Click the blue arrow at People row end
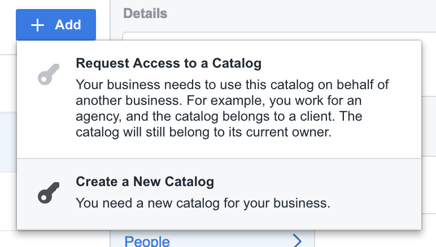Image resolution: width=436 pixels, height=247 pixels. click(298, 241)
